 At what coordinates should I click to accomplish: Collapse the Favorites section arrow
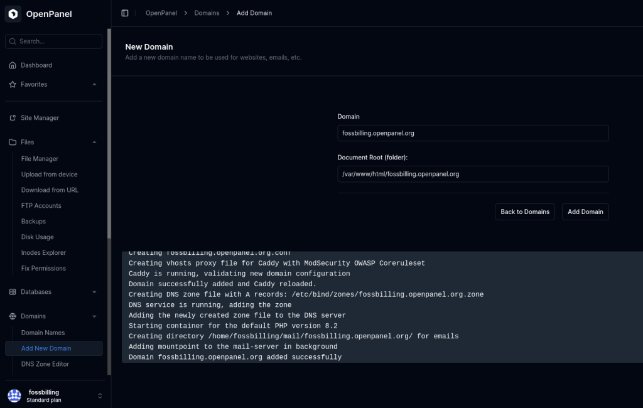(94, 85)
